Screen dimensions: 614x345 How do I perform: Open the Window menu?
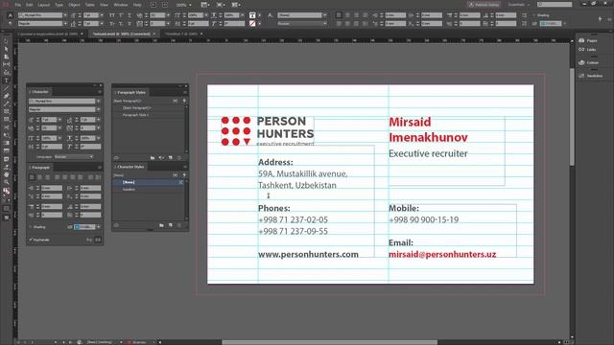[121, 5]
